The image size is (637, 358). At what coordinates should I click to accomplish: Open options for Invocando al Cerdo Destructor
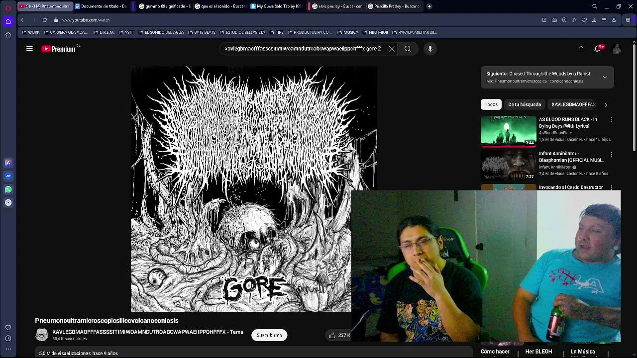612,188
